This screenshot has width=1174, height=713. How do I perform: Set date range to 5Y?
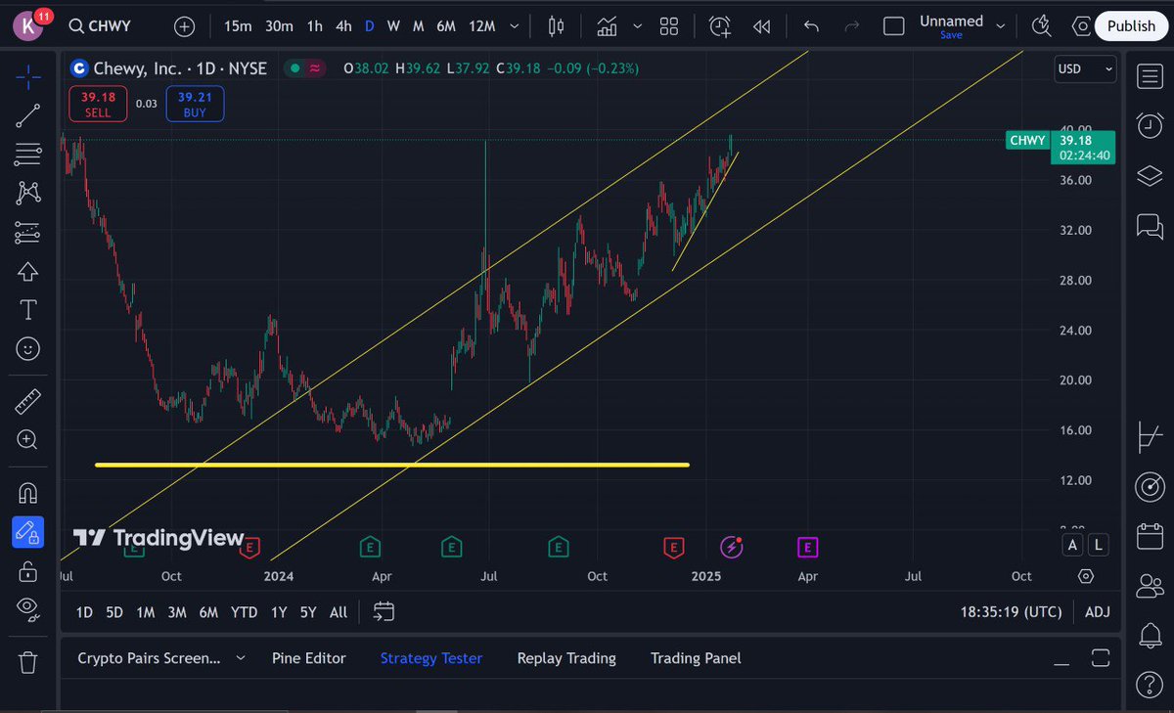[x=308, y=612]
